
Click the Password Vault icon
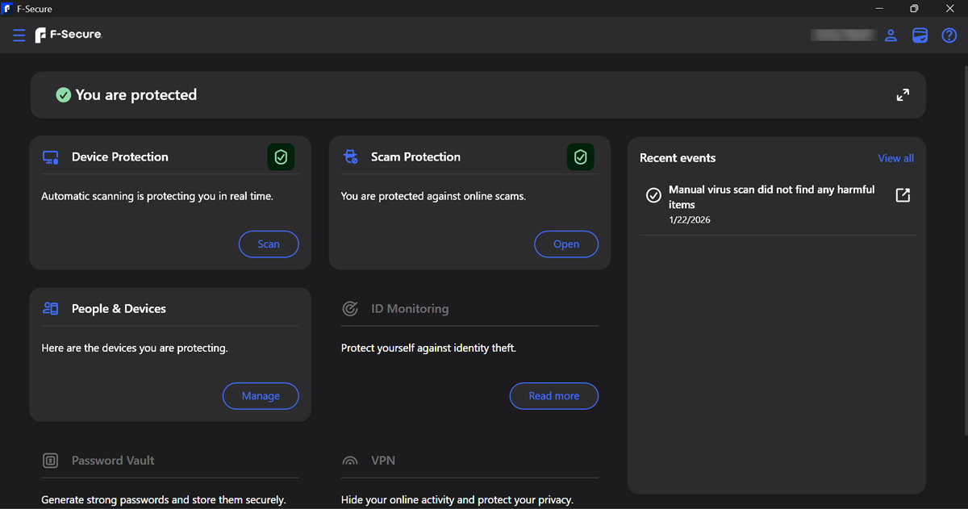[x=50, y=461]
